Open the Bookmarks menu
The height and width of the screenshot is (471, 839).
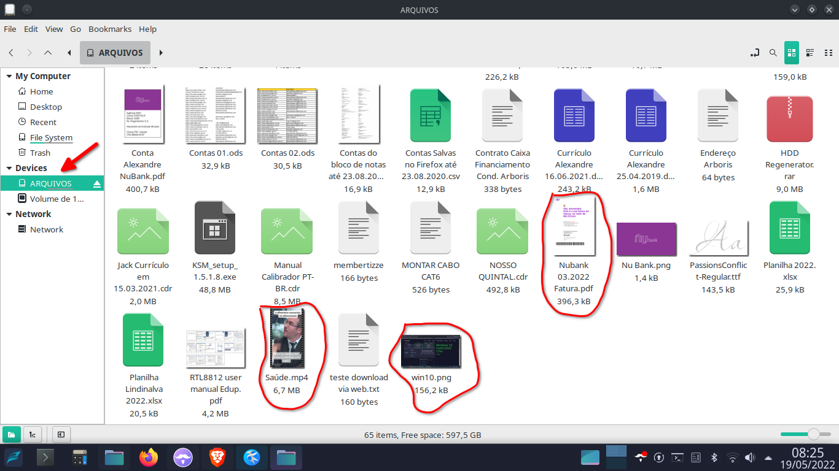point(110,29)
